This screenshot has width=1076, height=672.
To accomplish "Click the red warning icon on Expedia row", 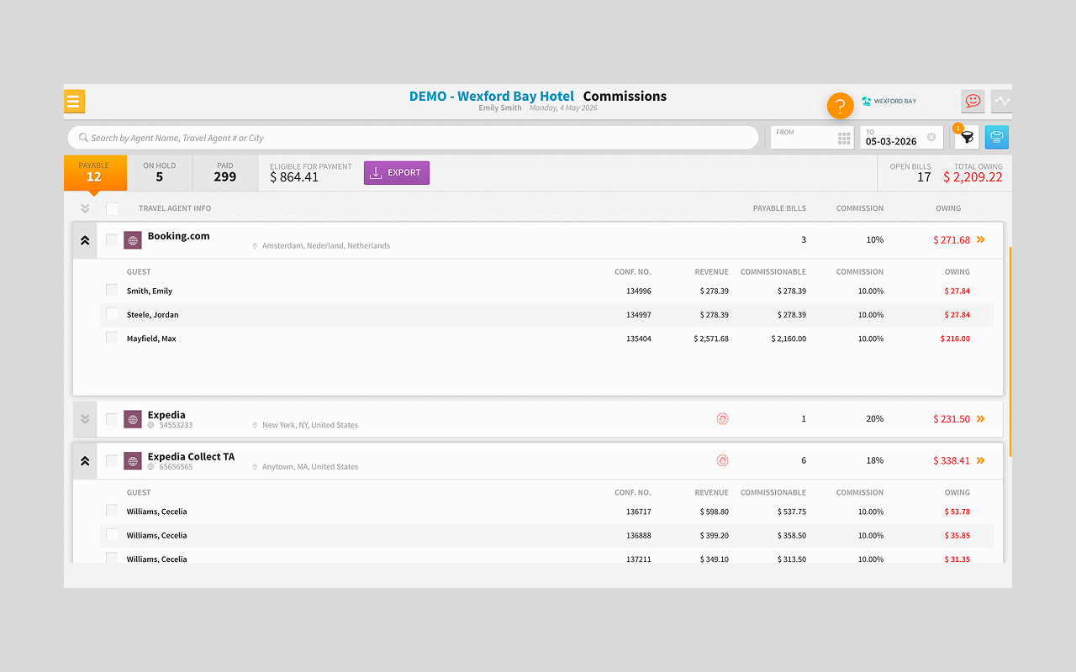I will [x=722, y=418].
